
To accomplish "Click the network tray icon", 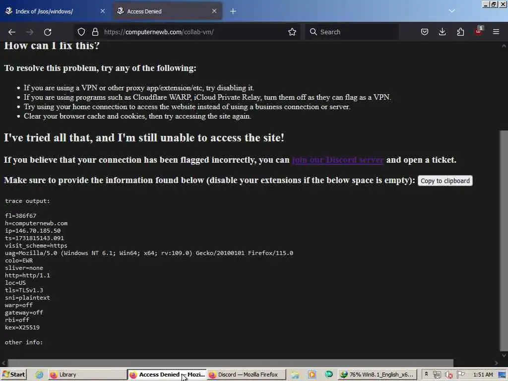I will click(x=437, y=375).
